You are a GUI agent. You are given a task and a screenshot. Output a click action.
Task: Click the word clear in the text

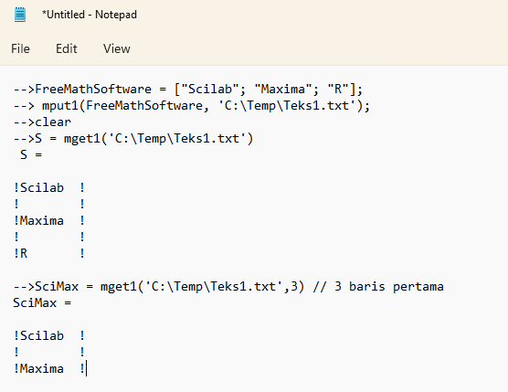pos(53,122)
